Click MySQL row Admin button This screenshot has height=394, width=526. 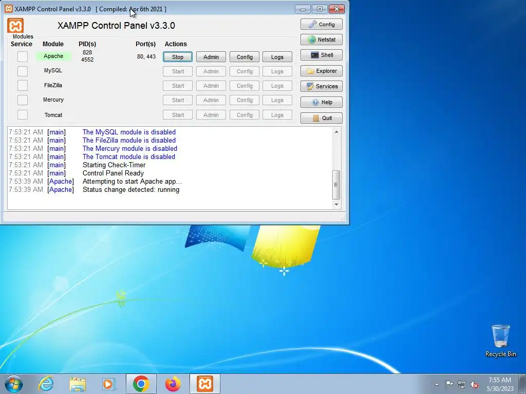[x=211, y=71]
